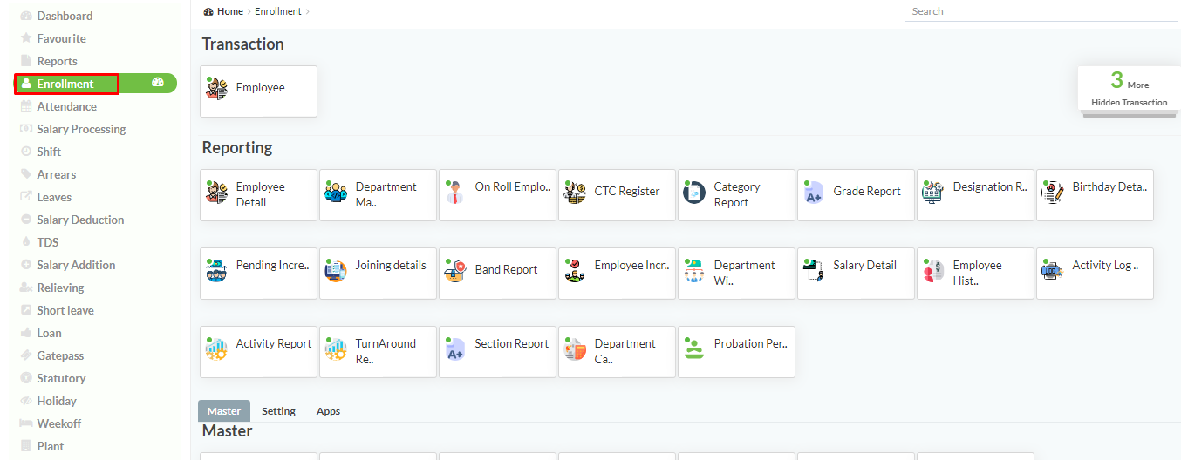Open the Activity Log .. report icon
The height and width of the screenshot is (460, 1181).
pos(1053,271)
